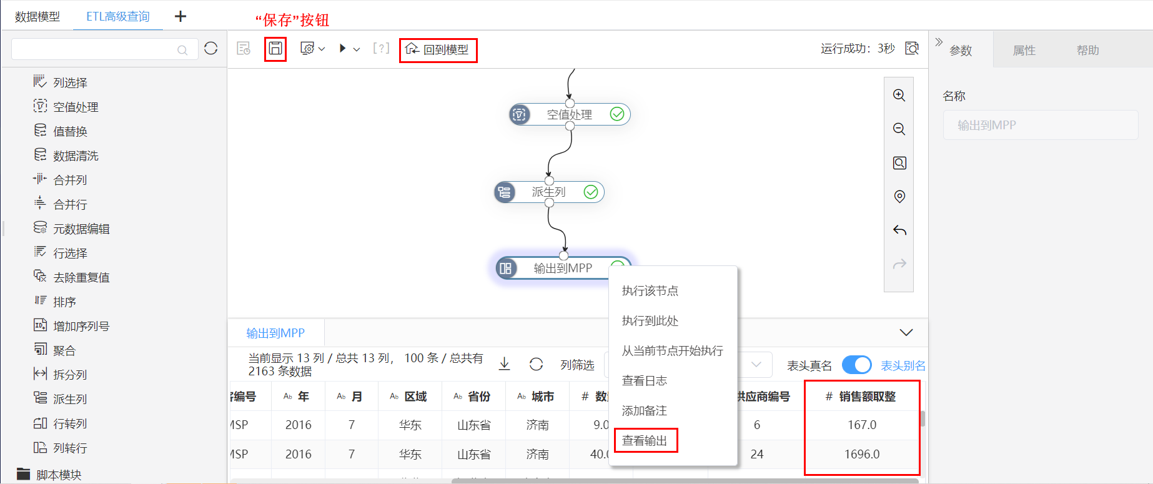Screen dimensions: 1153x484
Task: Add a new tab with plus
Action: (x=181, y=16)
